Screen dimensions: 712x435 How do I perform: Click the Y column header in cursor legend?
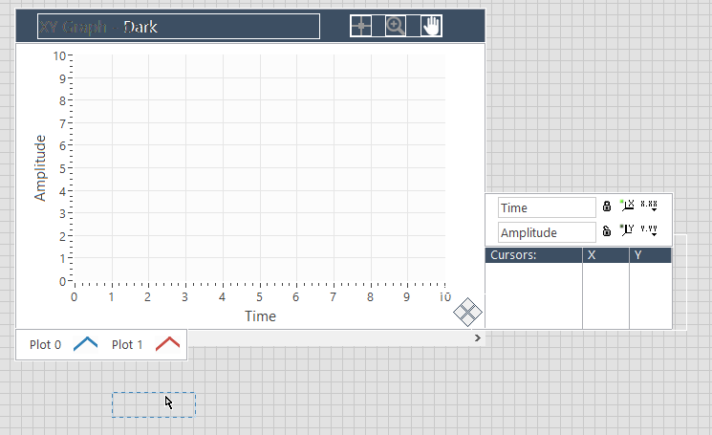point(650,255)
